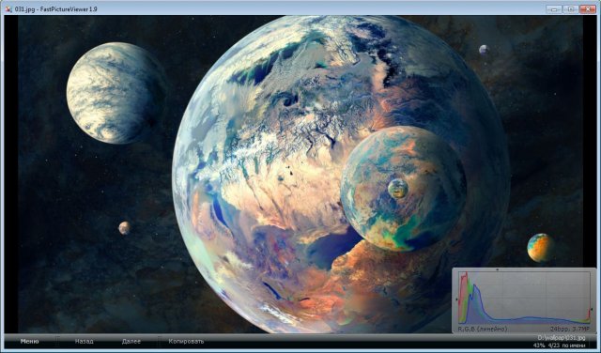
Task: Minimize the FastPictureViewer window
Action: [553, 8]
